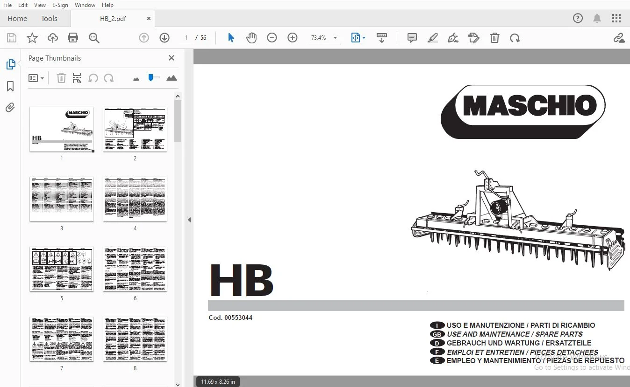Click the thumbnail panel print pages icon

[x=77, y=78]
